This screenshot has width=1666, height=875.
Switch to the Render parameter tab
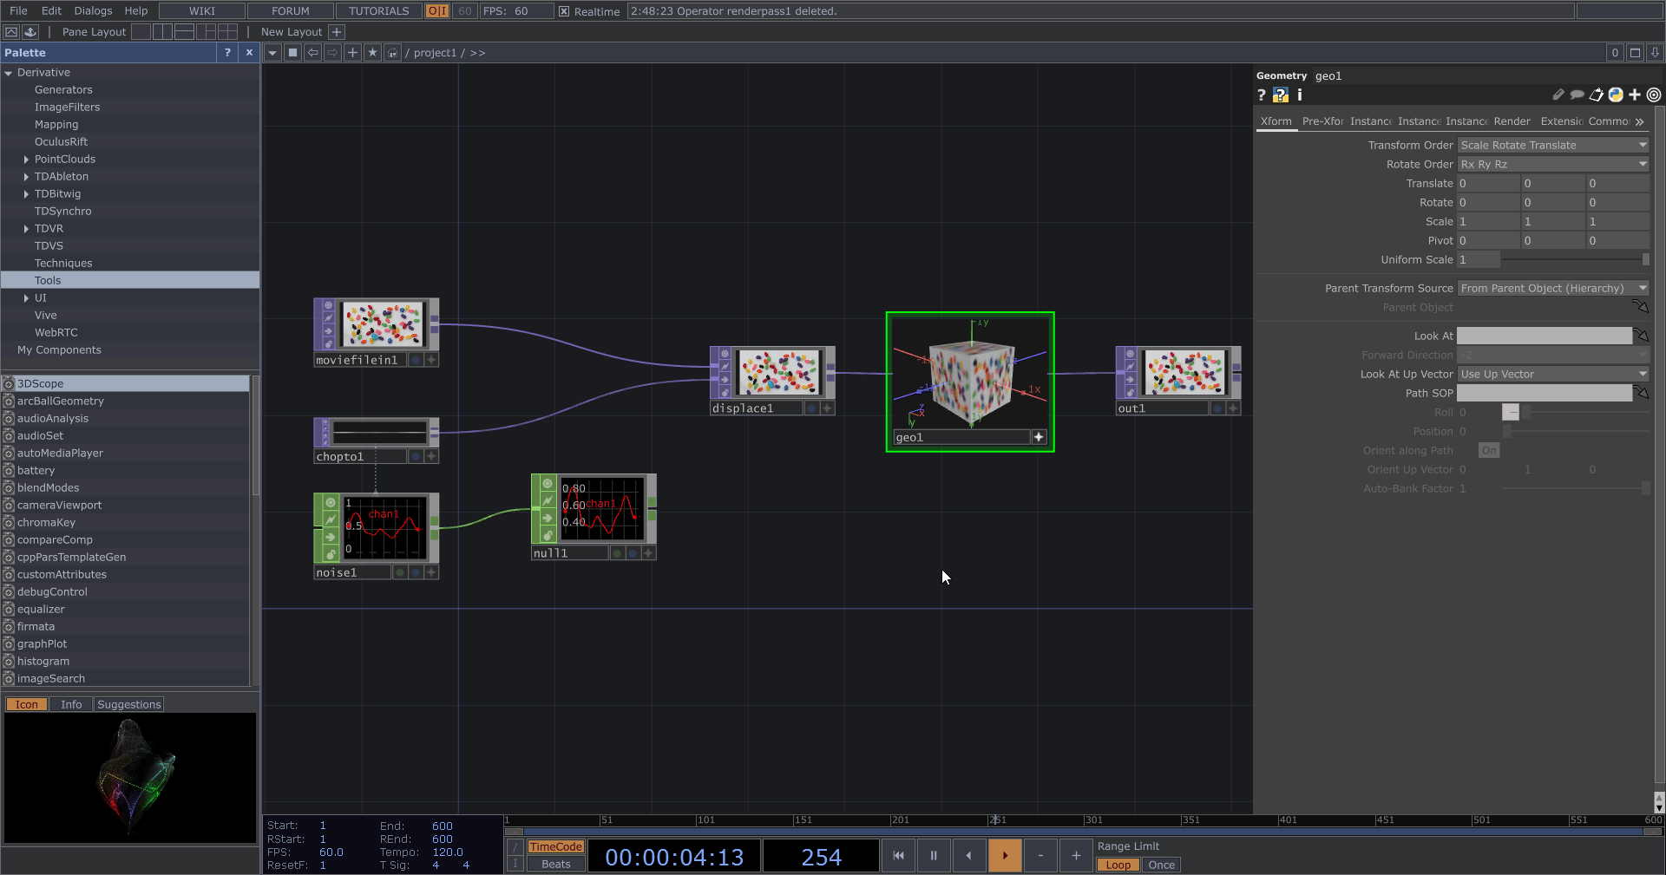click(1512, 121)
